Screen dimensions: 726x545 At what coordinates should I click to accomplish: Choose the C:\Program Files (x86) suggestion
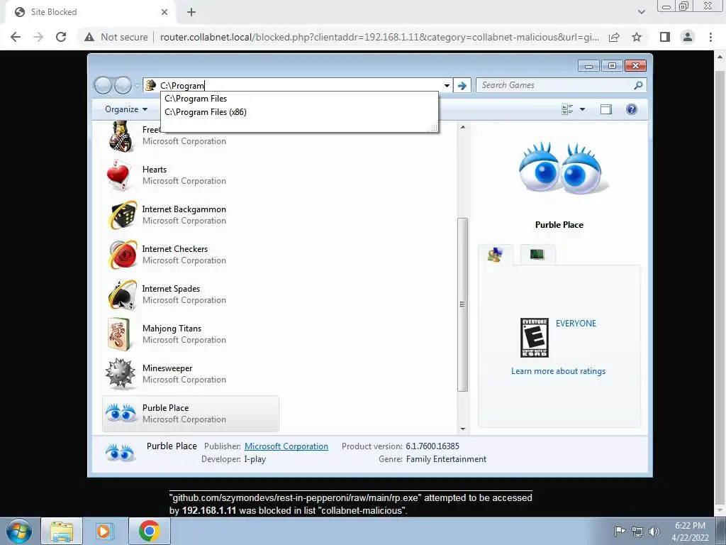[x=299, y=112]
